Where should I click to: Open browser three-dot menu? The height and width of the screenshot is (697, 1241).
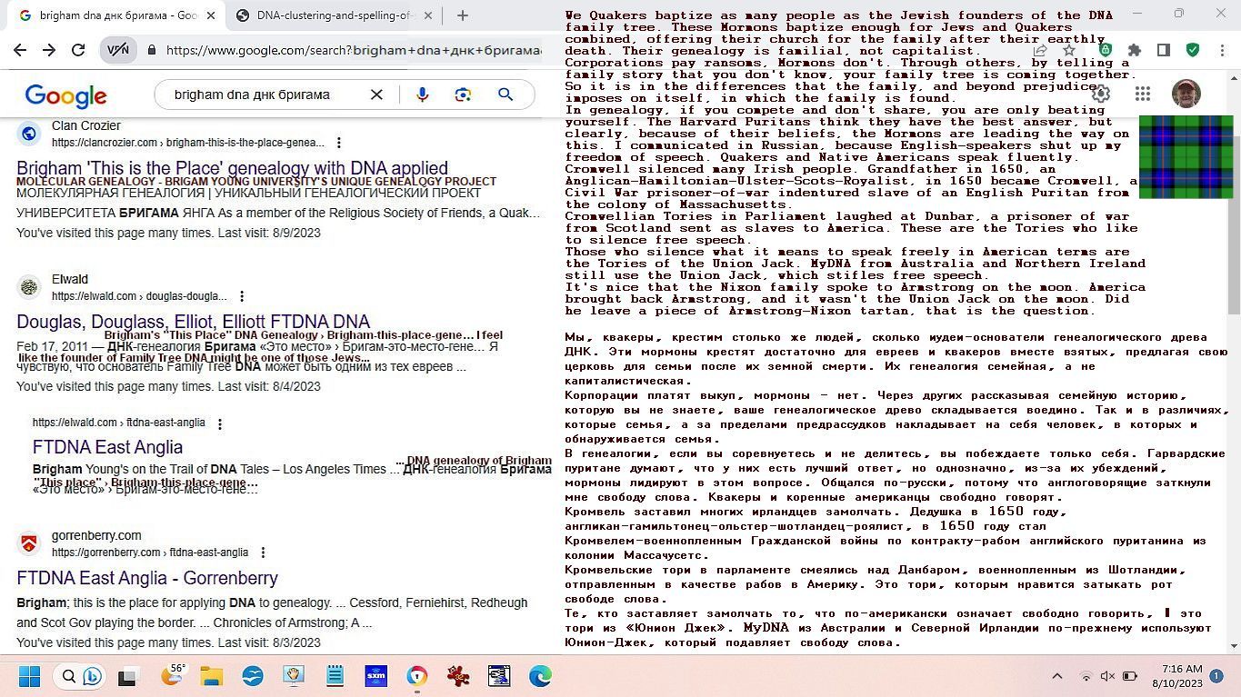[x=1220, y=51]
